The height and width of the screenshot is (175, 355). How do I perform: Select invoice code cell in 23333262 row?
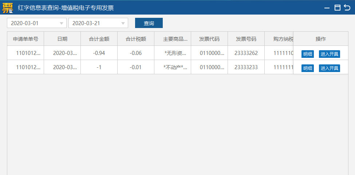tap(209, 53)
